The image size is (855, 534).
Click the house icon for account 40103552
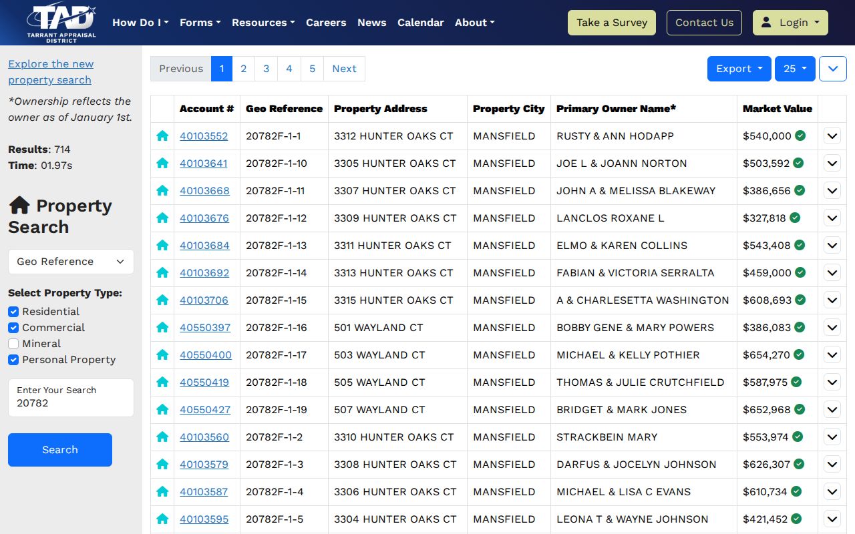(162, 136)
